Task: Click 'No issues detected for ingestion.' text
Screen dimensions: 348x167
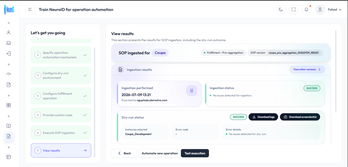Action: pyautogui.click(x=232, y=95)
